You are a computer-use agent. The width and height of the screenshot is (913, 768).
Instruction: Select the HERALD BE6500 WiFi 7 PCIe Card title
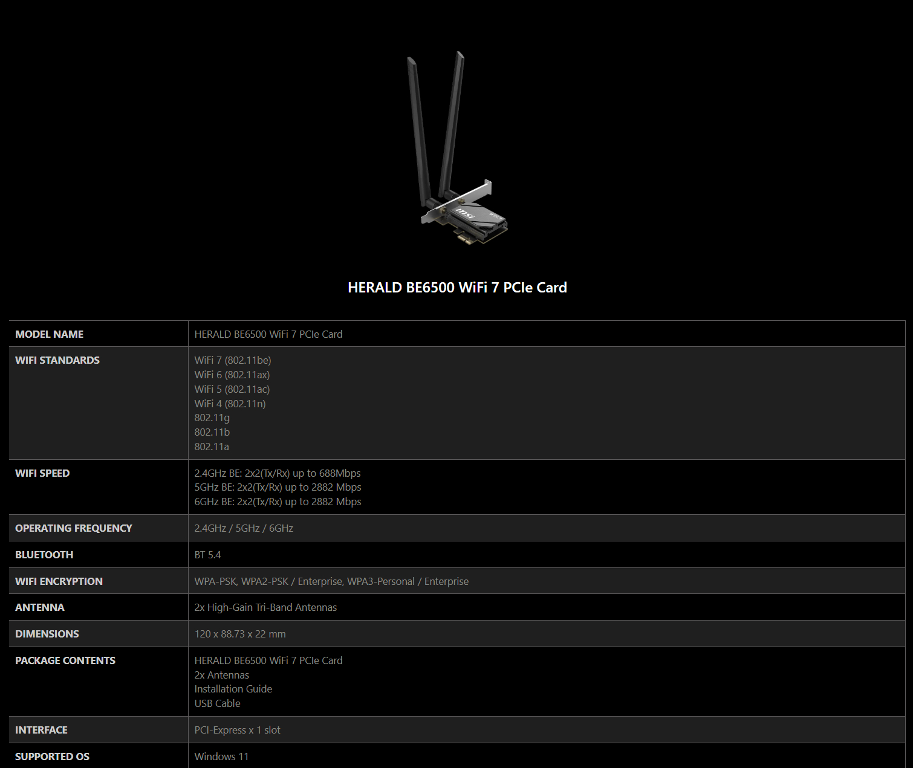(x=457, y=288)
